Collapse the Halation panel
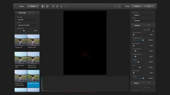170x95 pixels. click(x=132, y=25)
